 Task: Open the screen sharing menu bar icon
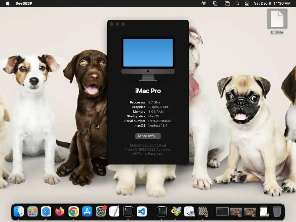(215, 3)
